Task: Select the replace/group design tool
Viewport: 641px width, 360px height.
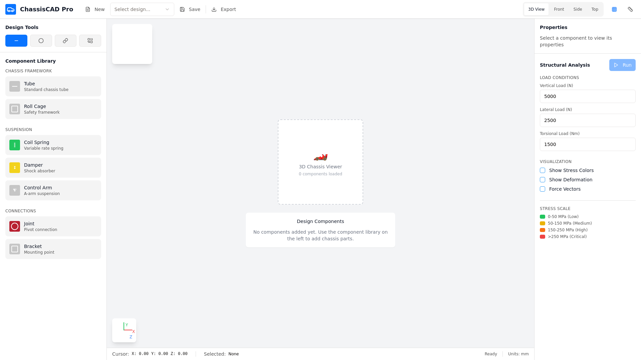Action: coord(90,41)
